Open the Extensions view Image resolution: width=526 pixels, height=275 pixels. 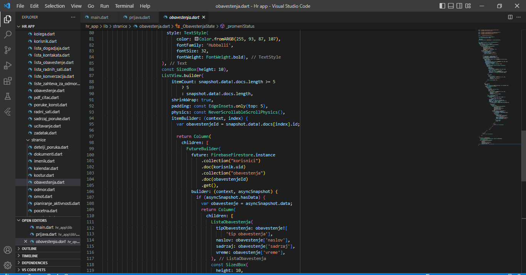(x=7, y=80)
